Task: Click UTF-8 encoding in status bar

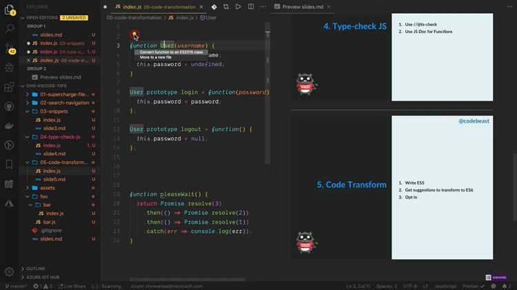Action: point(410,286)
